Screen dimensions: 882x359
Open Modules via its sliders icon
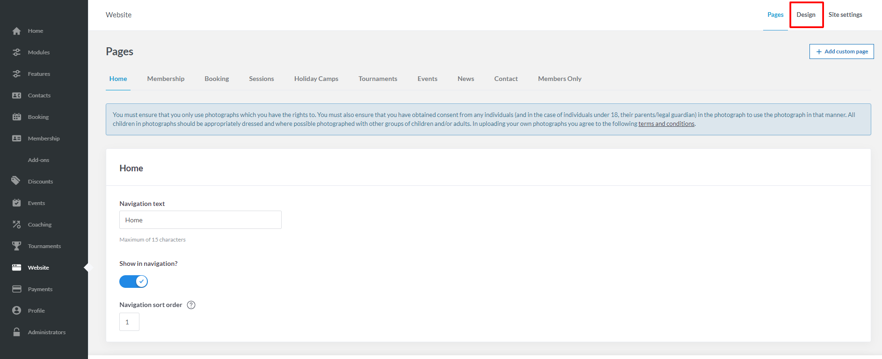(17, 52)
